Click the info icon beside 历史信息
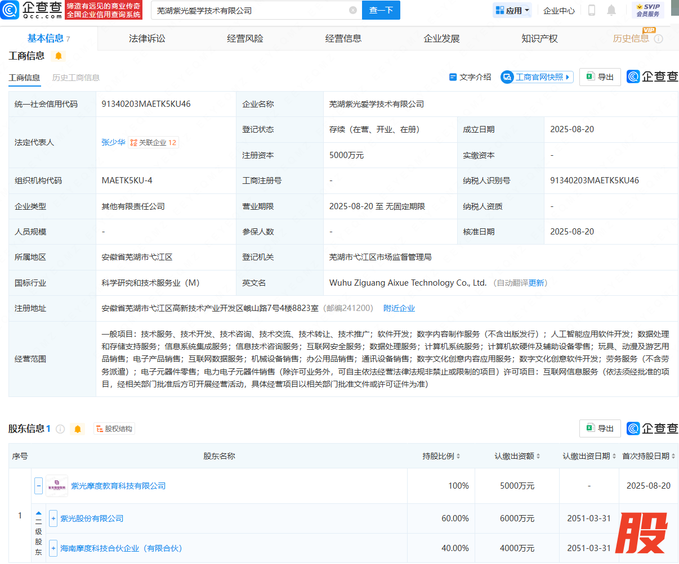The width and height of the screenshot is (679, 564). tap(659, 39)
